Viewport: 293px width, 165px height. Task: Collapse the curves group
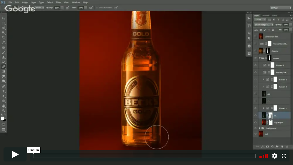click(x=260, y=58)
